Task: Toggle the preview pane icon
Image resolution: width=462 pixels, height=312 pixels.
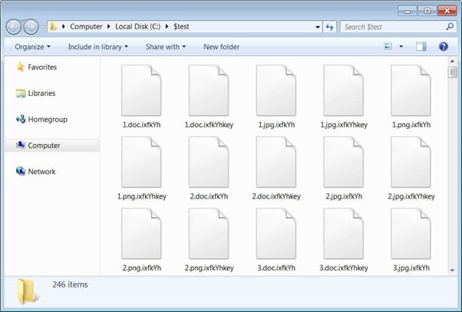Action: pyautogui.click(x=421, y=47)
